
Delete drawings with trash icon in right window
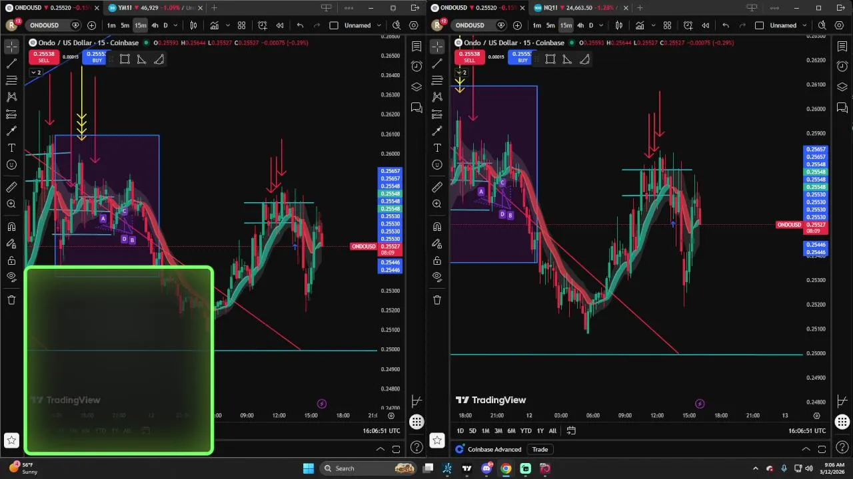point(437,300)
